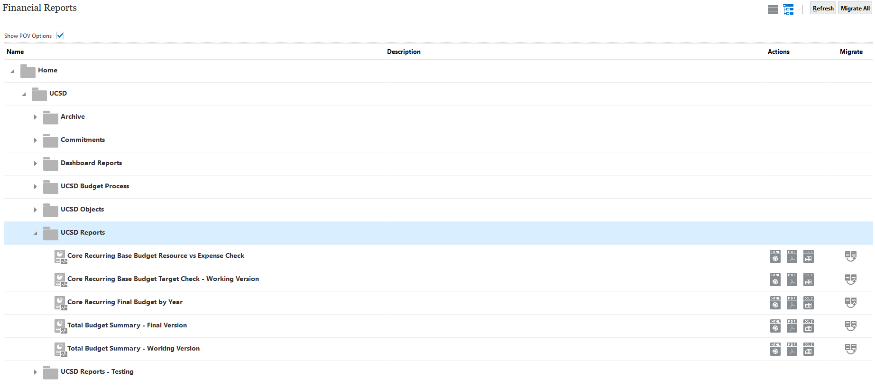Screen dimensions: 875x387
Task: Export Total Budget Summary - Working Version to XLS
Action: coord(809,349)
